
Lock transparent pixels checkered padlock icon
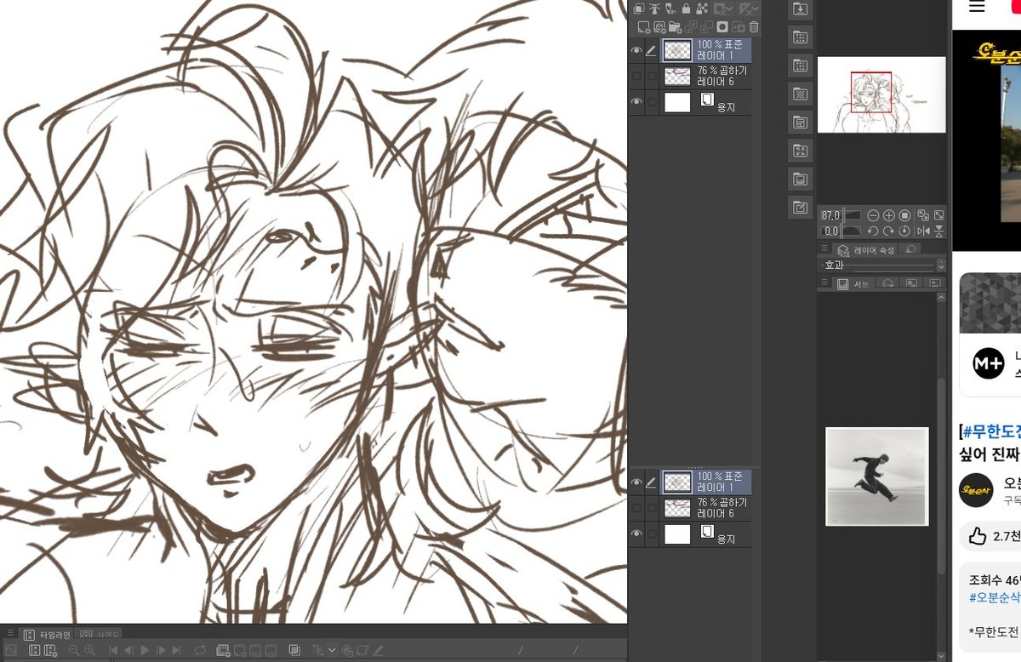(x=702, y=9)
